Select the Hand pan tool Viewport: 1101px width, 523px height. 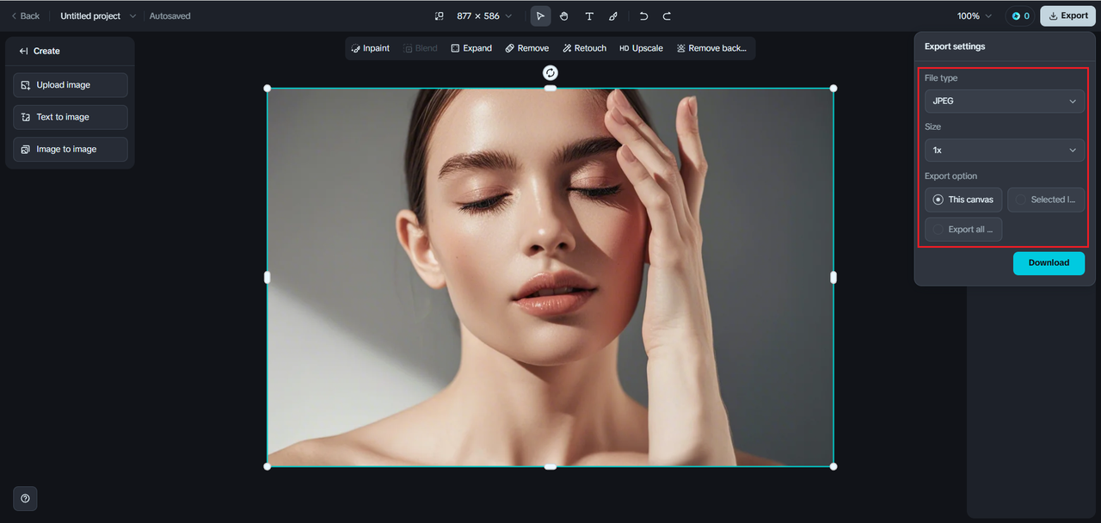tap(564, 15)
